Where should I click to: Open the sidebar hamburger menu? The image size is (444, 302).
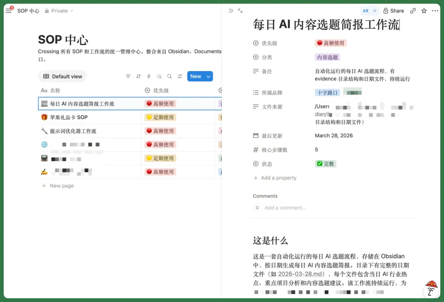click(9, 11)
